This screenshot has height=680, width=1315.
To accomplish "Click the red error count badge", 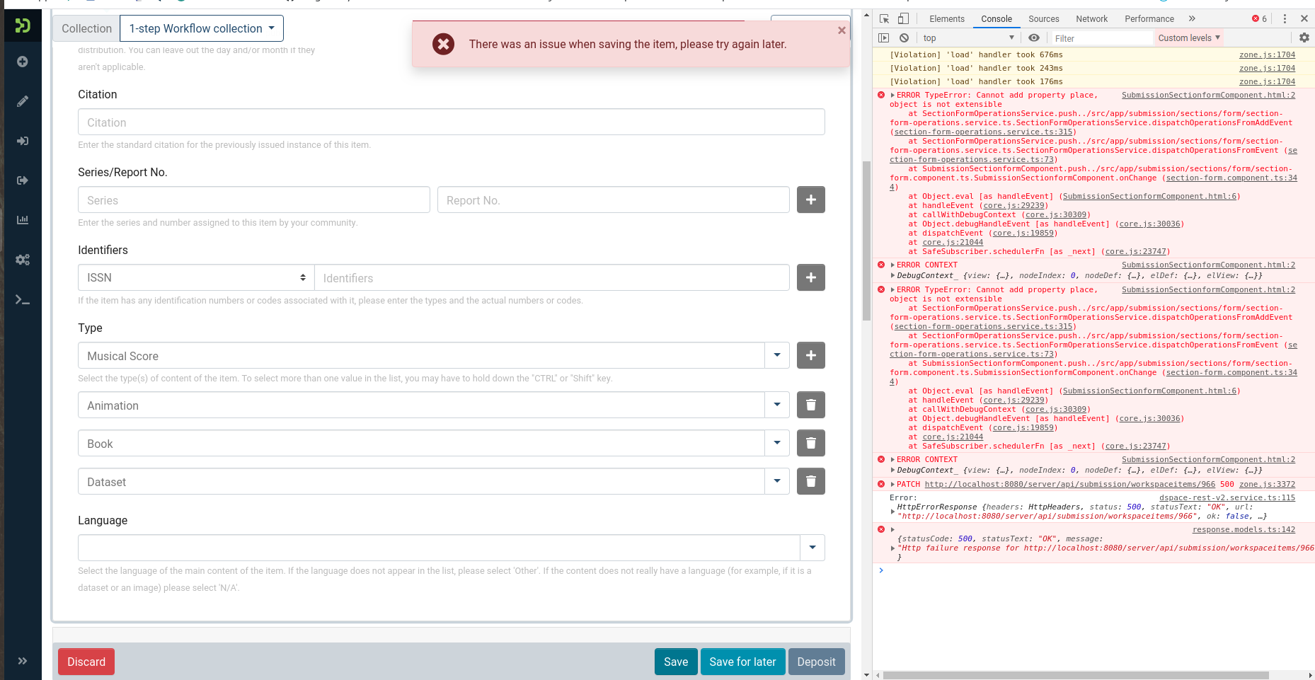I will pos(1259,19).
